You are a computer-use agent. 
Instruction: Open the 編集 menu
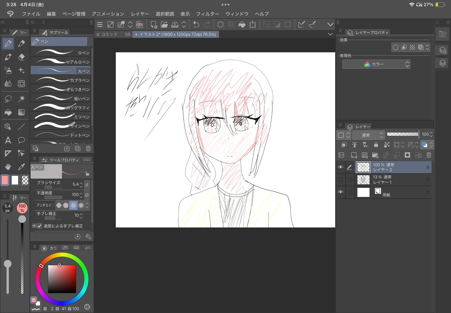pos(51,14)
